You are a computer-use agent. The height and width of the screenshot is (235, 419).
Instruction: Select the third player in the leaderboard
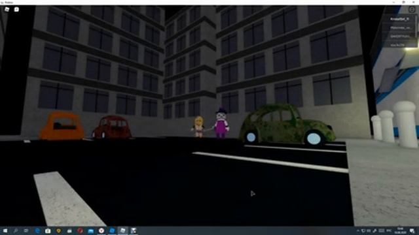[399, 37]
